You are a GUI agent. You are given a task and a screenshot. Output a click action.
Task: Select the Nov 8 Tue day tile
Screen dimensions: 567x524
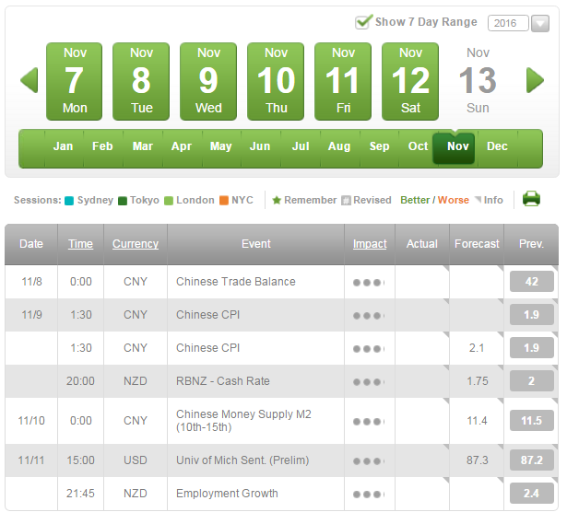pyautogui.click(x=141, y=82)
